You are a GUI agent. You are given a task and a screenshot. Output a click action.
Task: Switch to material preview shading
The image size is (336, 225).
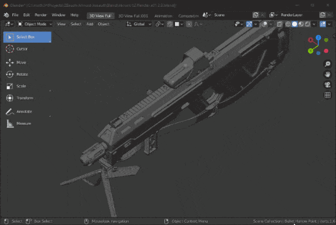click(x=301, y=24)
